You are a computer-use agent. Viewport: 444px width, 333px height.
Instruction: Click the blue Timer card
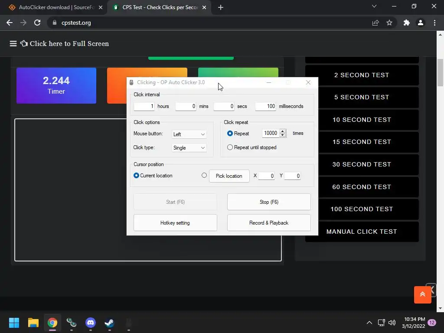(x=56, y=85)
